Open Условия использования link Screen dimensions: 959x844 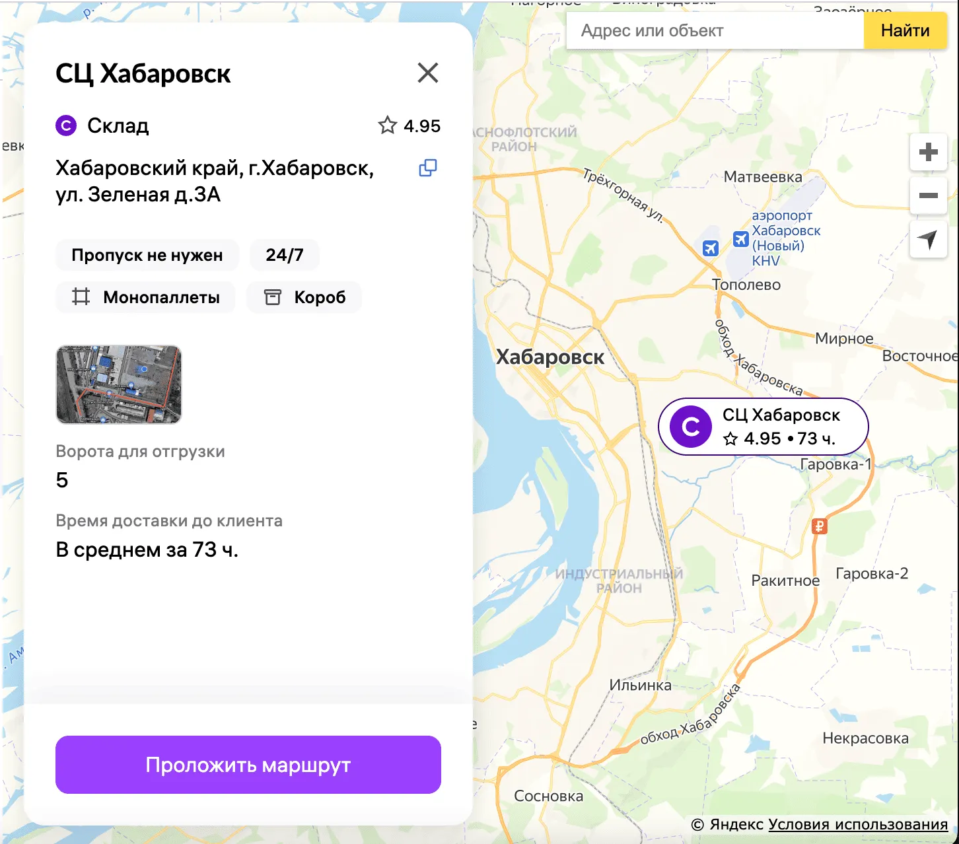[x=858, y=824]
